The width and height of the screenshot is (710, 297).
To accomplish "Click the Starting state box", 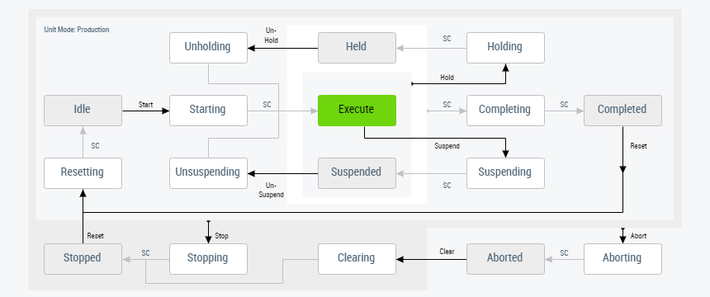I will pyautogui.click(x=208, y=111).
